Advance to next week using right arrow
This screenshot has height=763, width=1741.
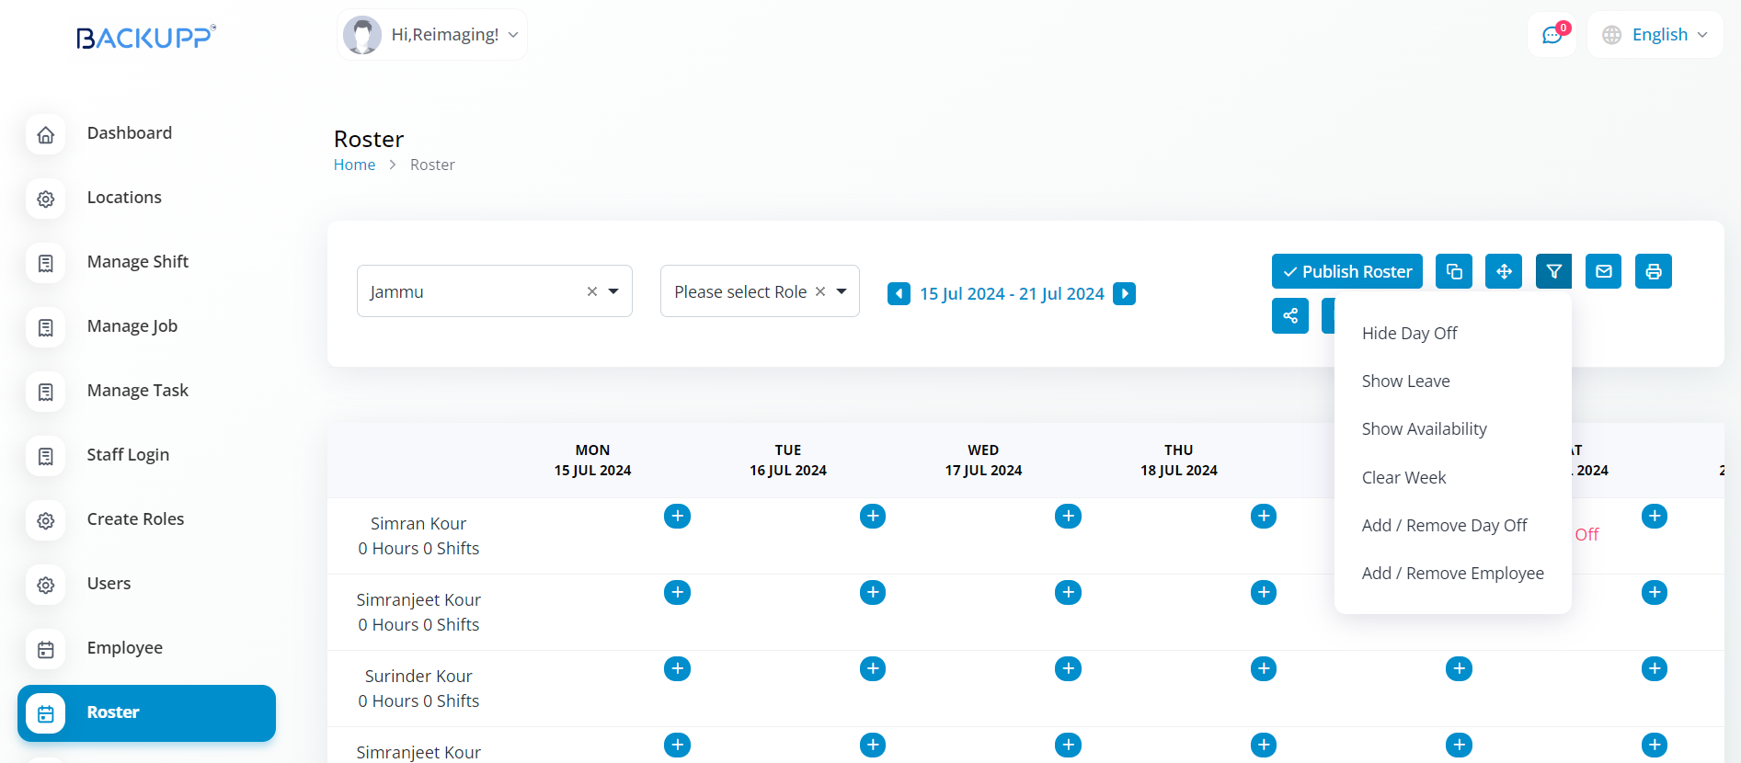[1124, 293]
